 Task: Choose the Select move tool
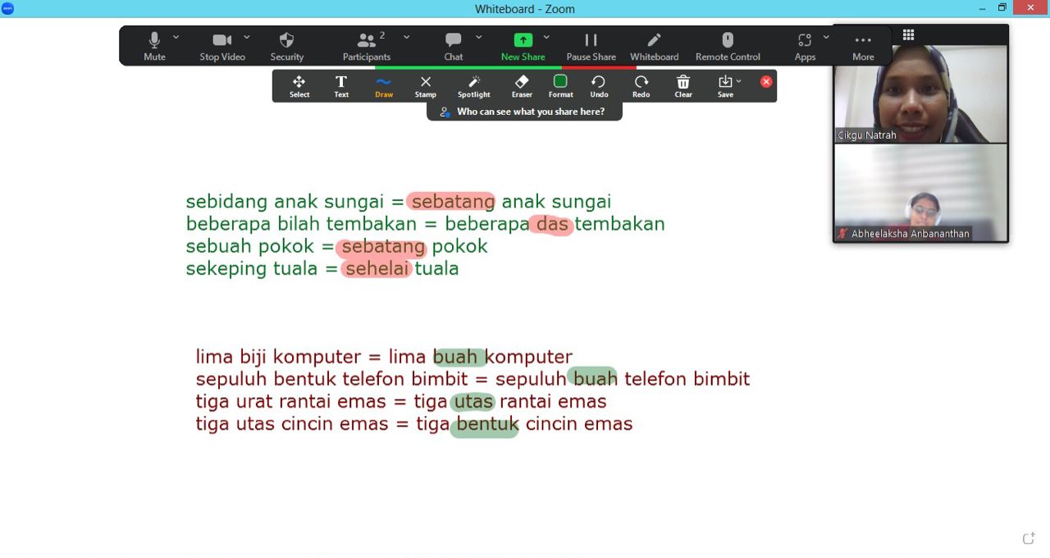(x=299, y=85)
